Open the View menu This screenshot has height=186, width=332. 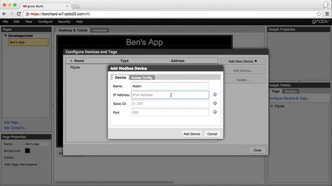[29, 22]
